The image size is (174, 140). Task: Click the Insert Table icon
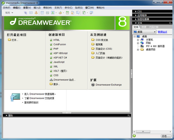pyautogui.click(x=42, y=13)
